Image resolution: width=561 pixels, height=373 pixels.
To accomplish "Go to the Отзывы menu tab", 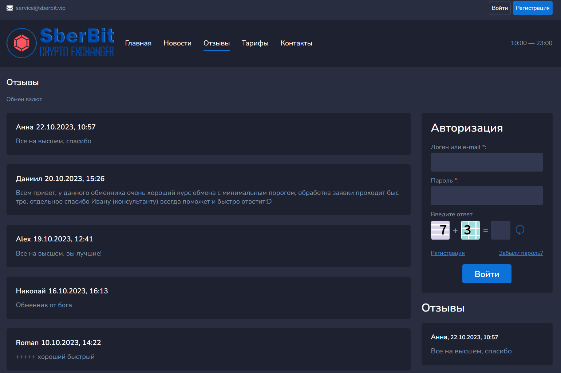I will [217, 43].
